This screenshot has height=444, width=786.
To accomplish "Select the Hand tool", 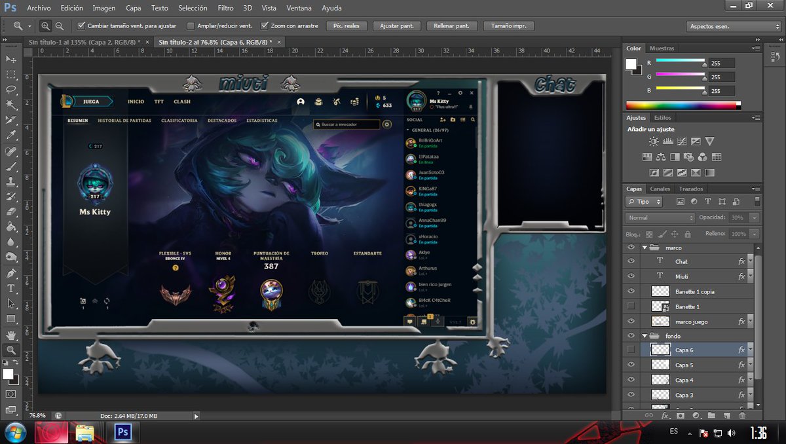I will click(x=10, y=335).
